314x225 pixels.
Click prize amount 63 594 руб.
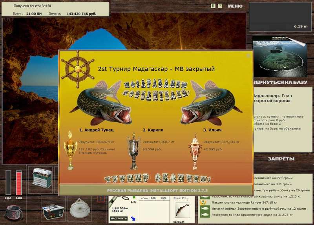(x=152, y=149)
